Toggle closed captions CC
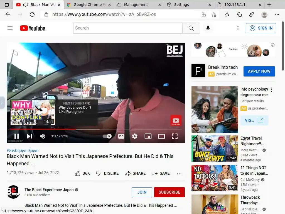This screenshot has height=214, width=285. click(121, 136)
